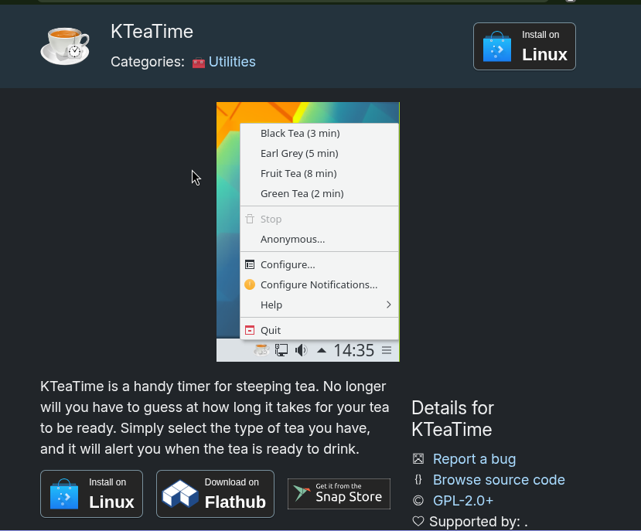The image size is (641, 531).
Task: Open the Report a bug link
Action: point(474,459)
